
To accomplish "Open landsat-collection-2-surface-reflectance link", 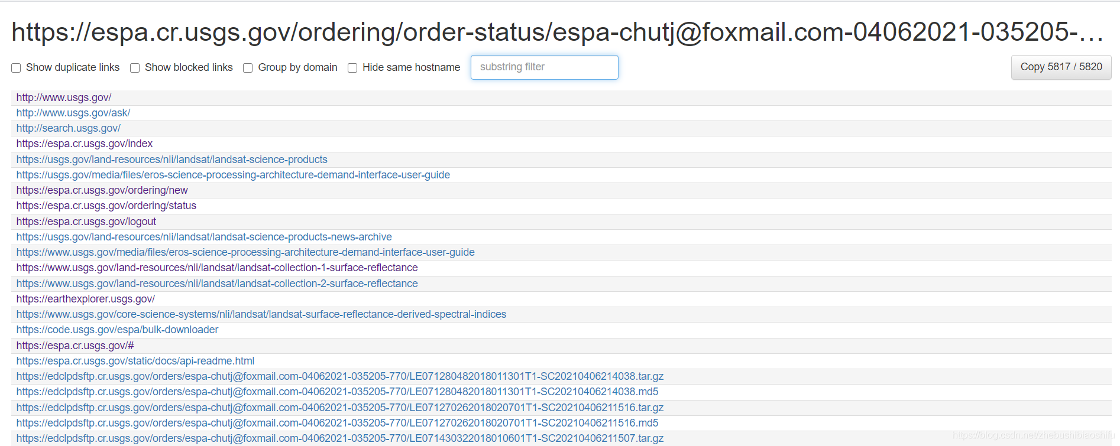I will pos(217,284).
